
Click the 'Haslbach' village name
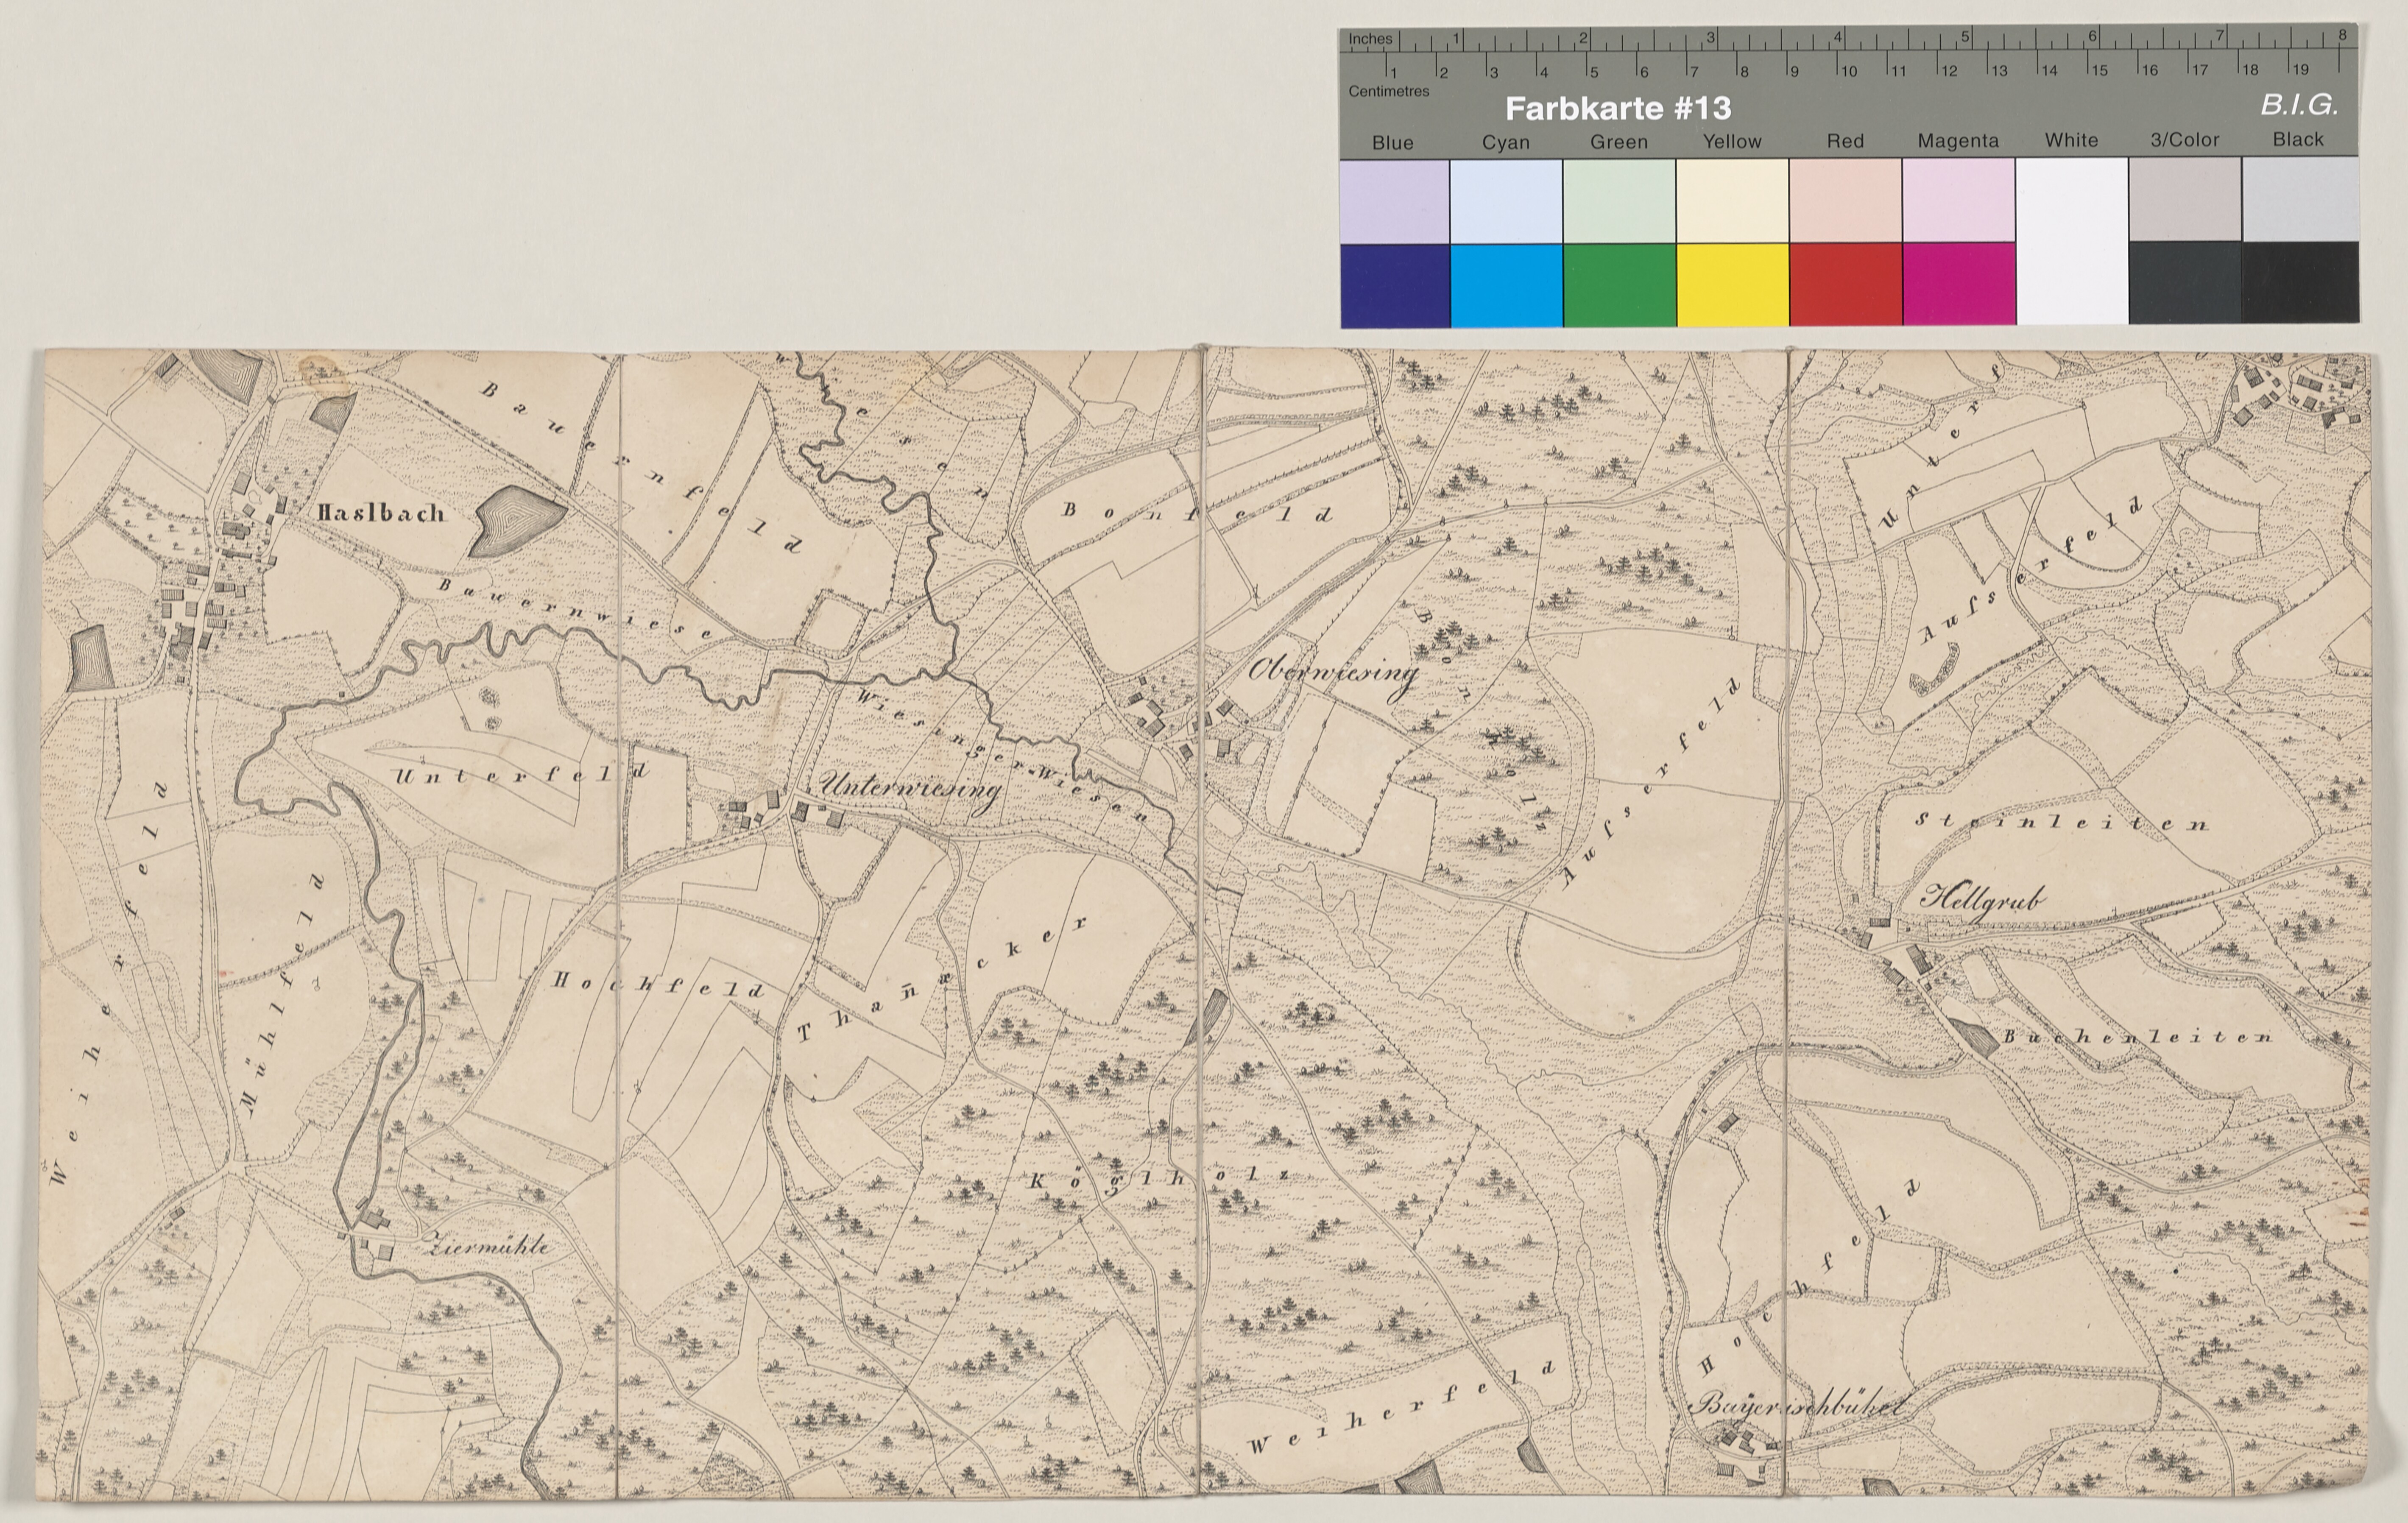point(381,513)
